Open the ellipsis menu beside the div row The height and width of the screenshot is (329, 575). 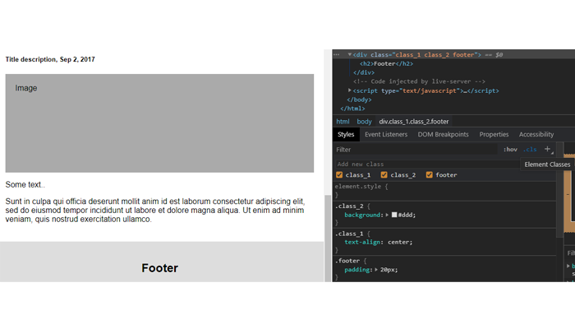click(x=336, y=54)
